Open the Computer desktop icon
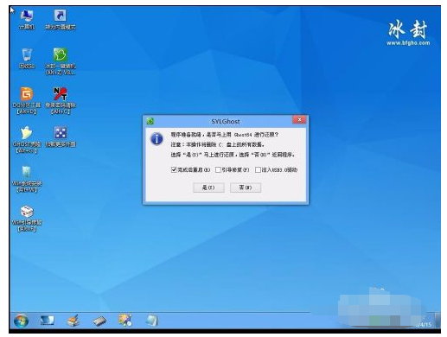The height and width of the screenshot is (337, 447). [27, 19]
